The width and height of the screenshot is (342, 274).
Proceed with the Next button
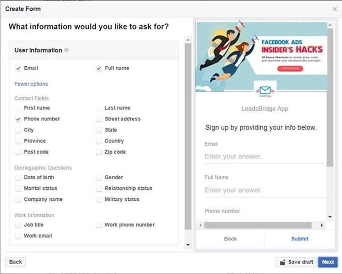328,262
